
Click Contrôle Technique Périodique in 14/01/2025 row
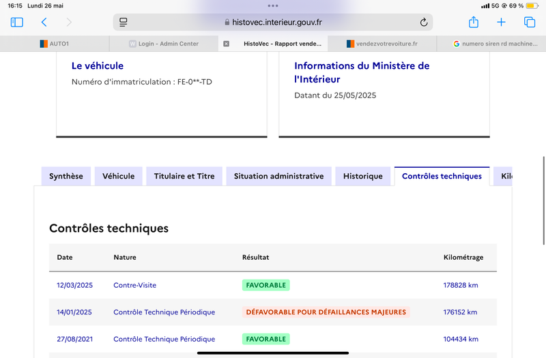pyautogui.click(x=164, y=312)
